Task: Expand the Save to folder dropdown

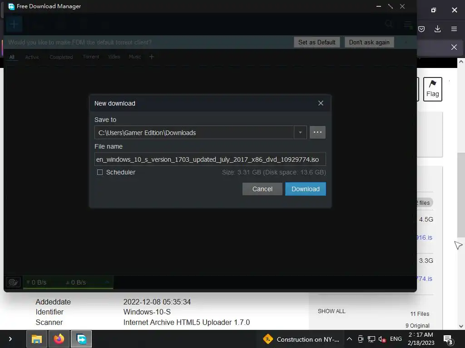Action: coord(300,132)
